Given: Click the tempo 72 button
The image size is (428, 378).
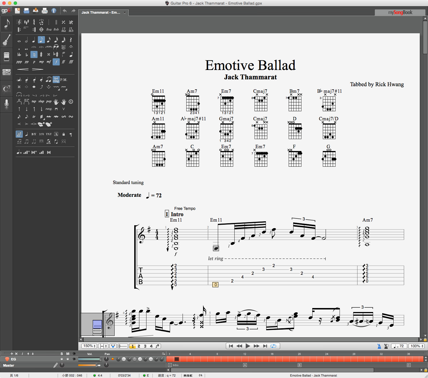Looking at the screenshot, I should [399, 346].
